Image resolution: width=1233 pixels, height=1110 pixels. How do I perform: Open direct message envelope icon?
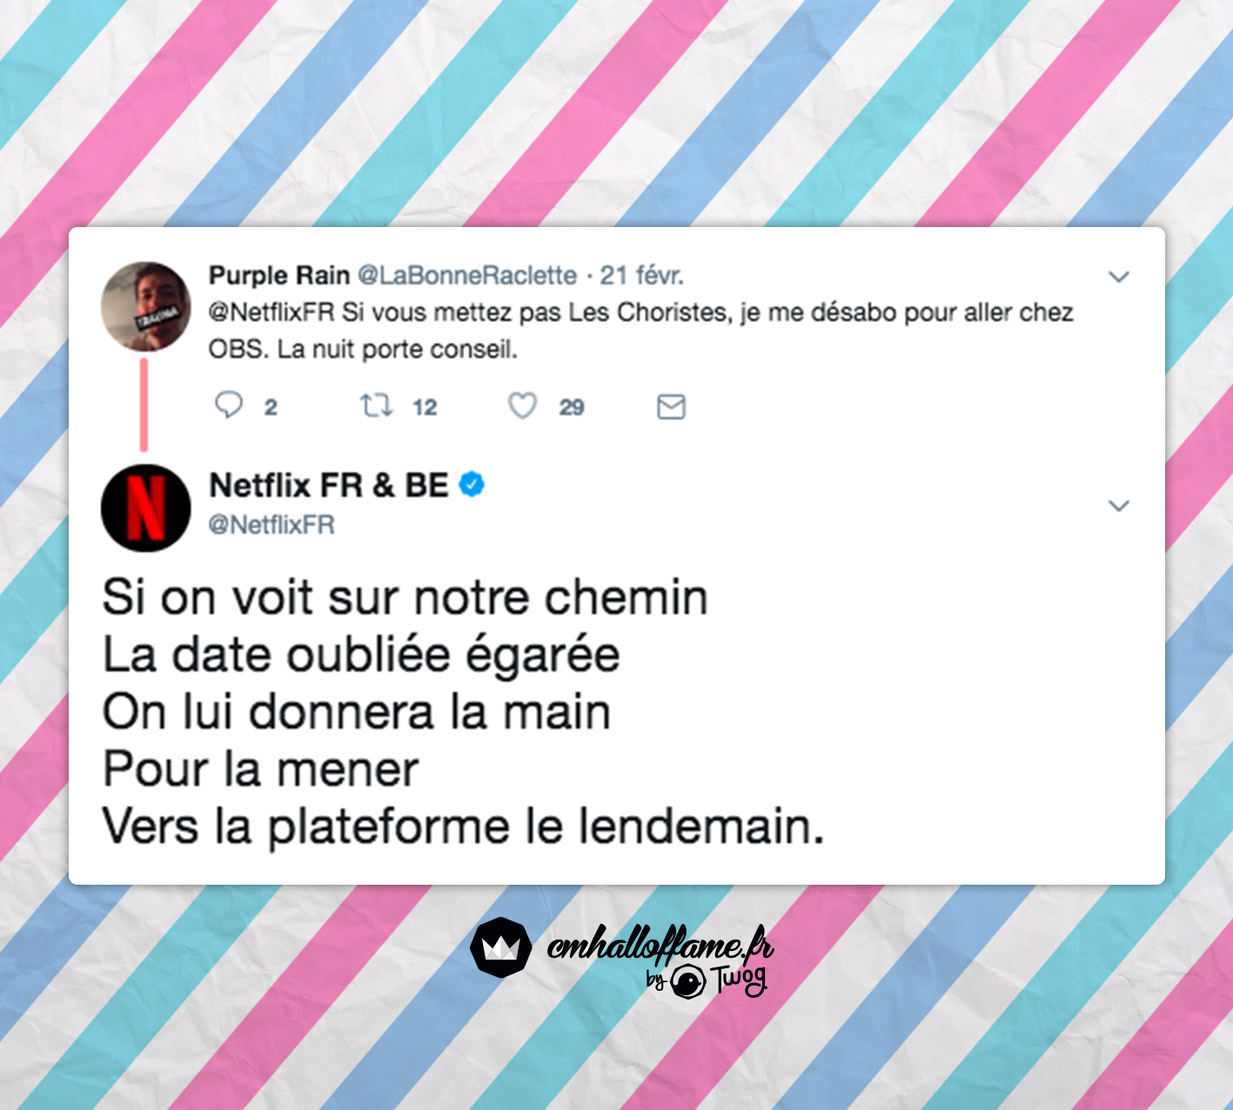pyautogui.click(x=671, y=406)
